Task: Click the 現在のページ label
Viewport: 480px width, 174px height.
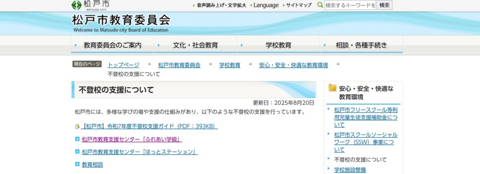Action: click(87, 64)
